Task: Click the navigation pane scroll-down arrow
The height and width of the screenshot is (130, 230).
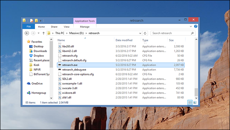Action: (x=51, y=98)
